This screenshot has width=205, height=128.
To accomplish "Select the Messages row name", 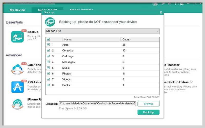I will [x=68, y=62].
